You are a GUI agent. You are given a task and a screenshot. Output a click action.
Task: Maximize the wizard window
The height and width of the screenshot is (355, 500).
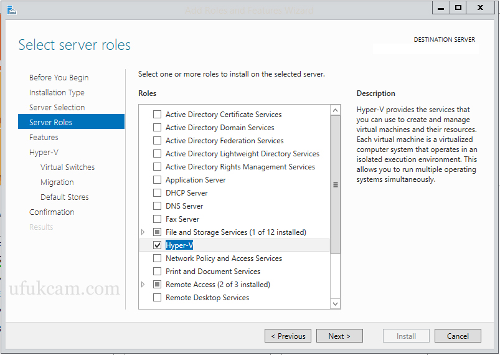coord(458,8)
